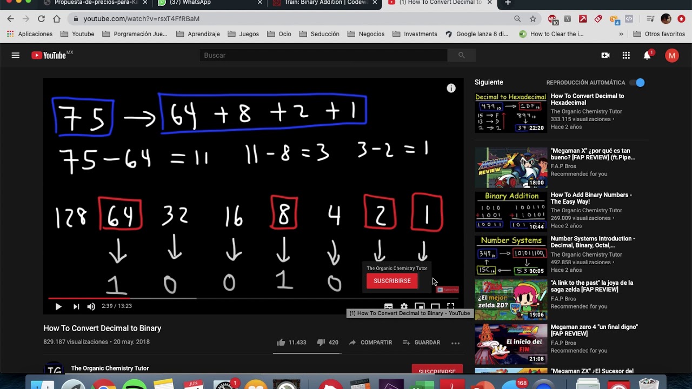Open YouTube hamburger guide menu
The image size is (692, 389).
pyautogui.click(x=16, y=55)
